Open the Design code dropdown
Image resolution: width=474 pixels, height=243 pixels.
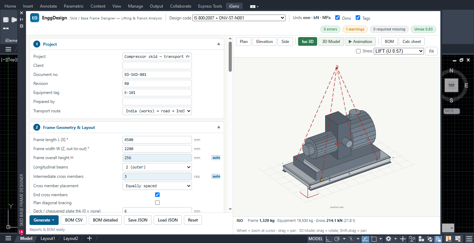pyautogui.click(x=239, y=18)
